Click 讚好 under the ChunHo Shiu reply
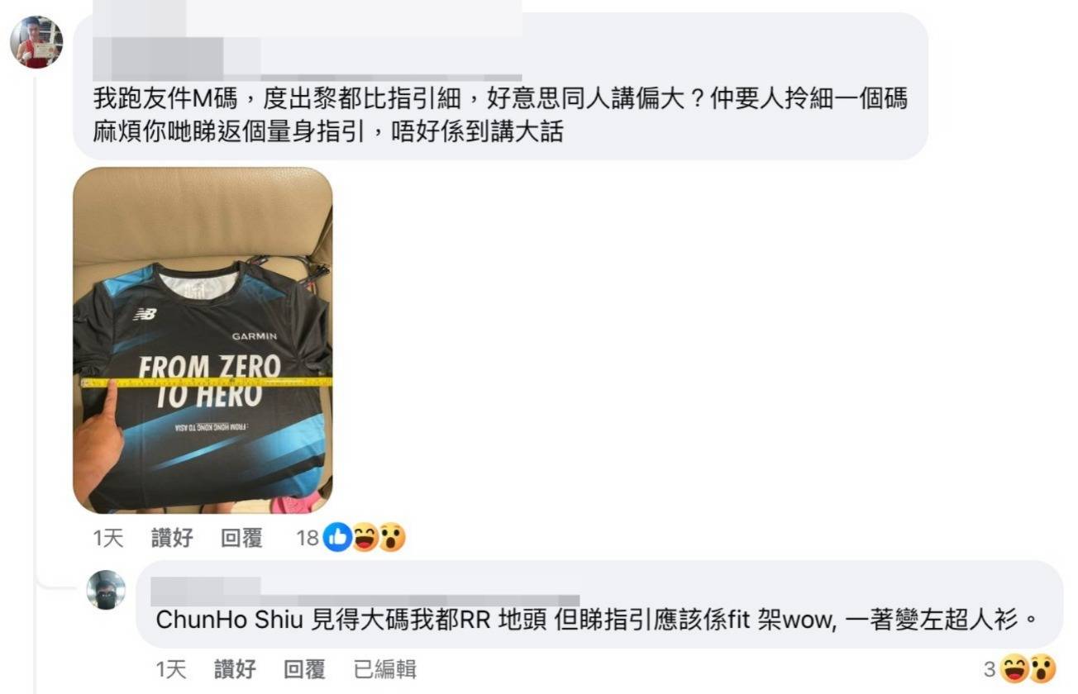Viewport: 1078px width, 694px height. point(235,669)
